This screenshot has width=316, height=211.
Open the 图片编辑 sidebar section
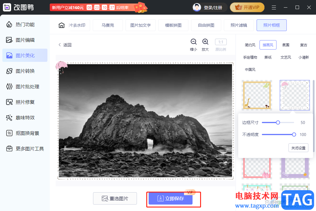pyautogui.click(x=25, y=40)
